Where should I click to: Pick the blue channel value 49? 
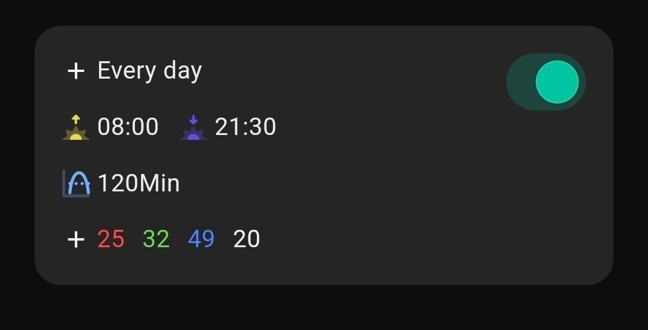point(201,239)
